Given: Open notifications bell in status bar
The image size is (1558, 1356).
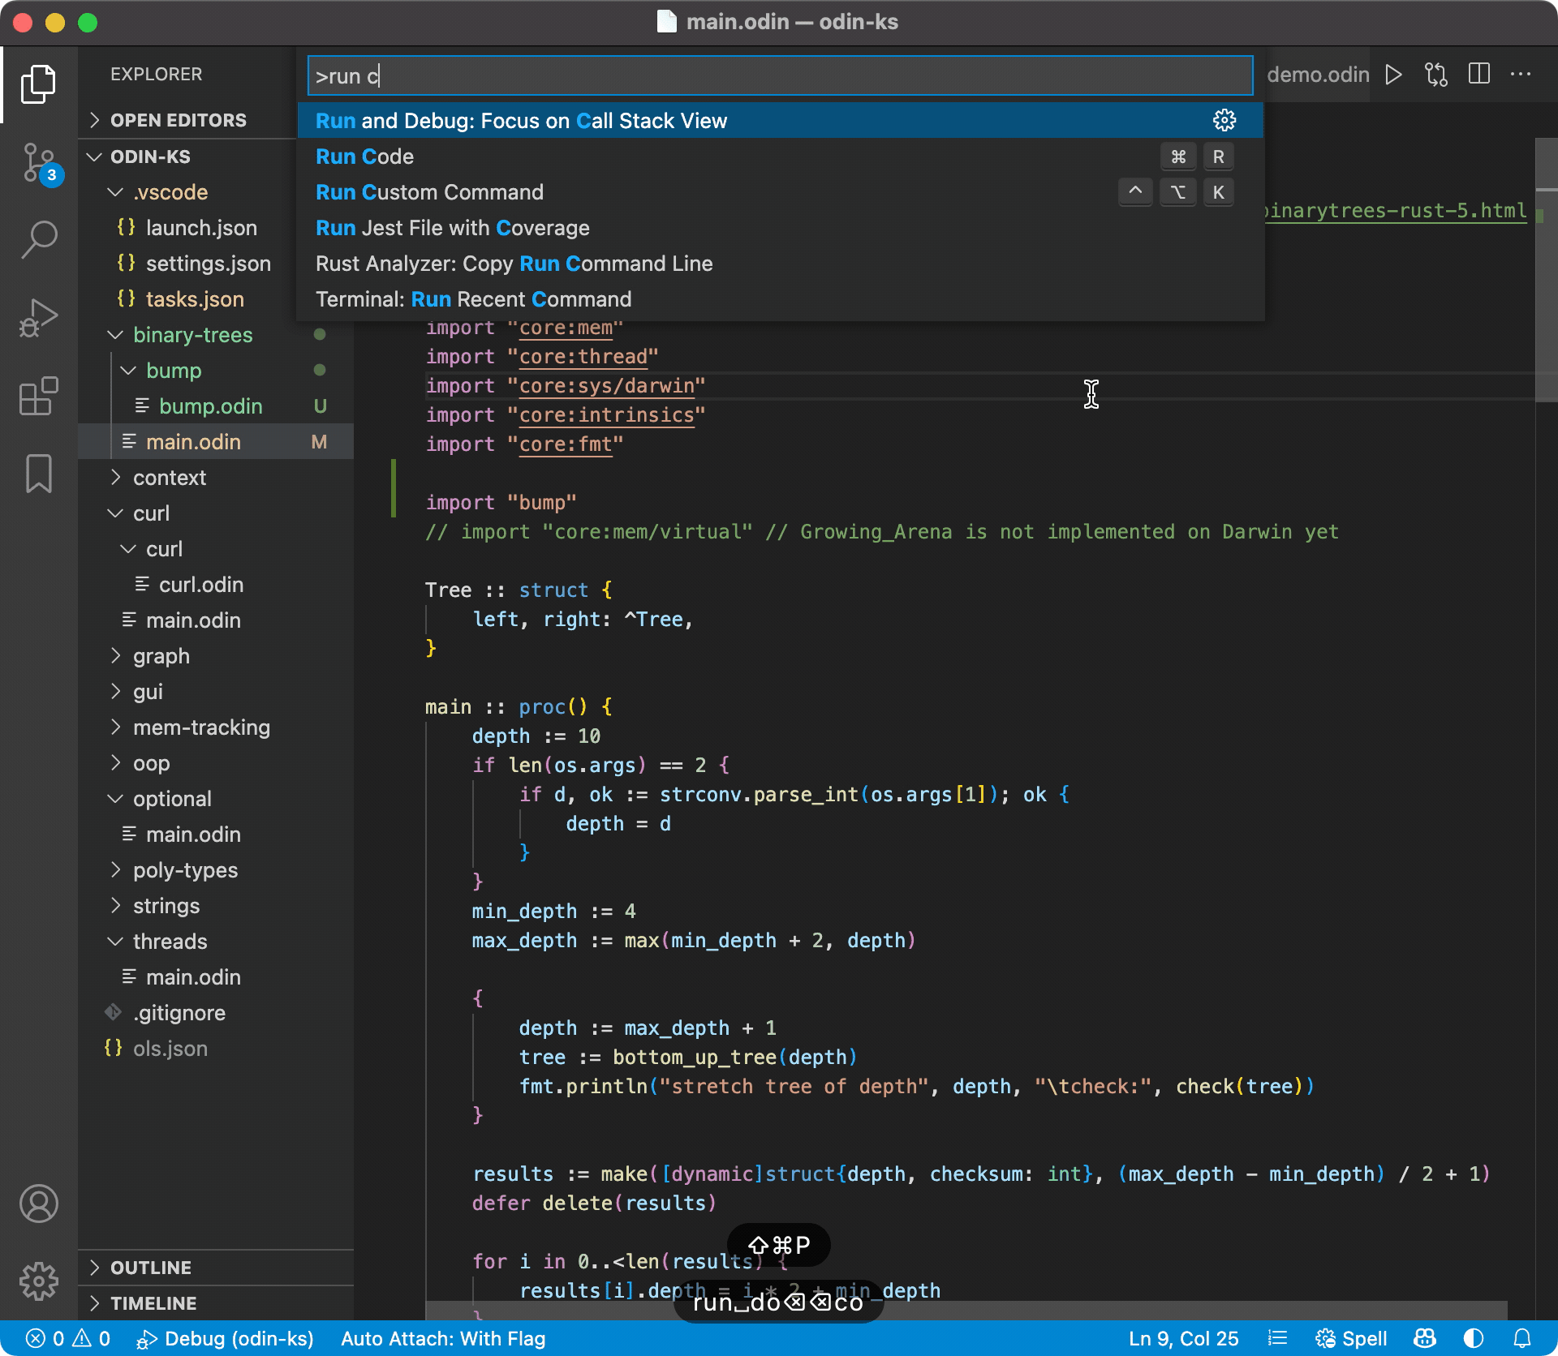Looking at the screenshot, I should point(1523,1338).
